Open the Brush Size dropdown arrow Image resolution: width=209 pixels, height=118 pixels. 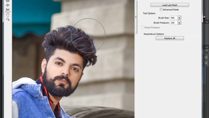tap(179, 18)
